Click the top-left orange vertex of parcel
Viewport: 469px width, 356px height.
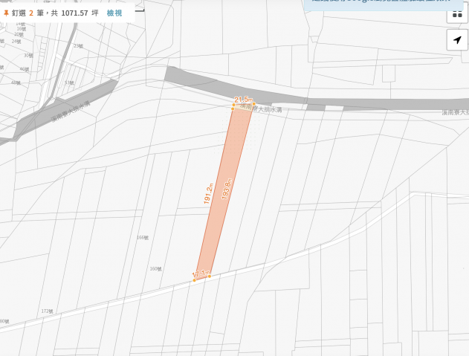click(x=233, y=105)
